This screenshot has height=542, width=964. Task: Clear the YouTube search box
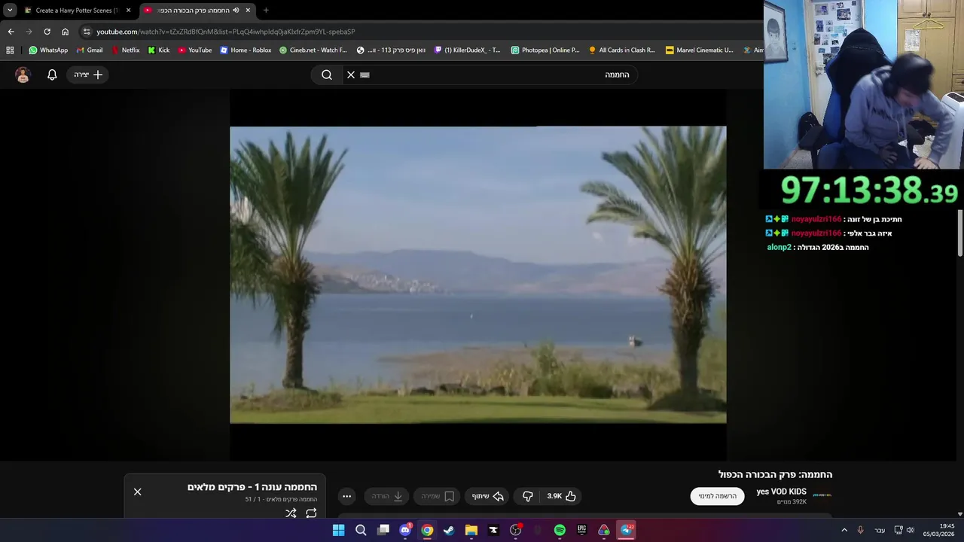tap(351, 75)
